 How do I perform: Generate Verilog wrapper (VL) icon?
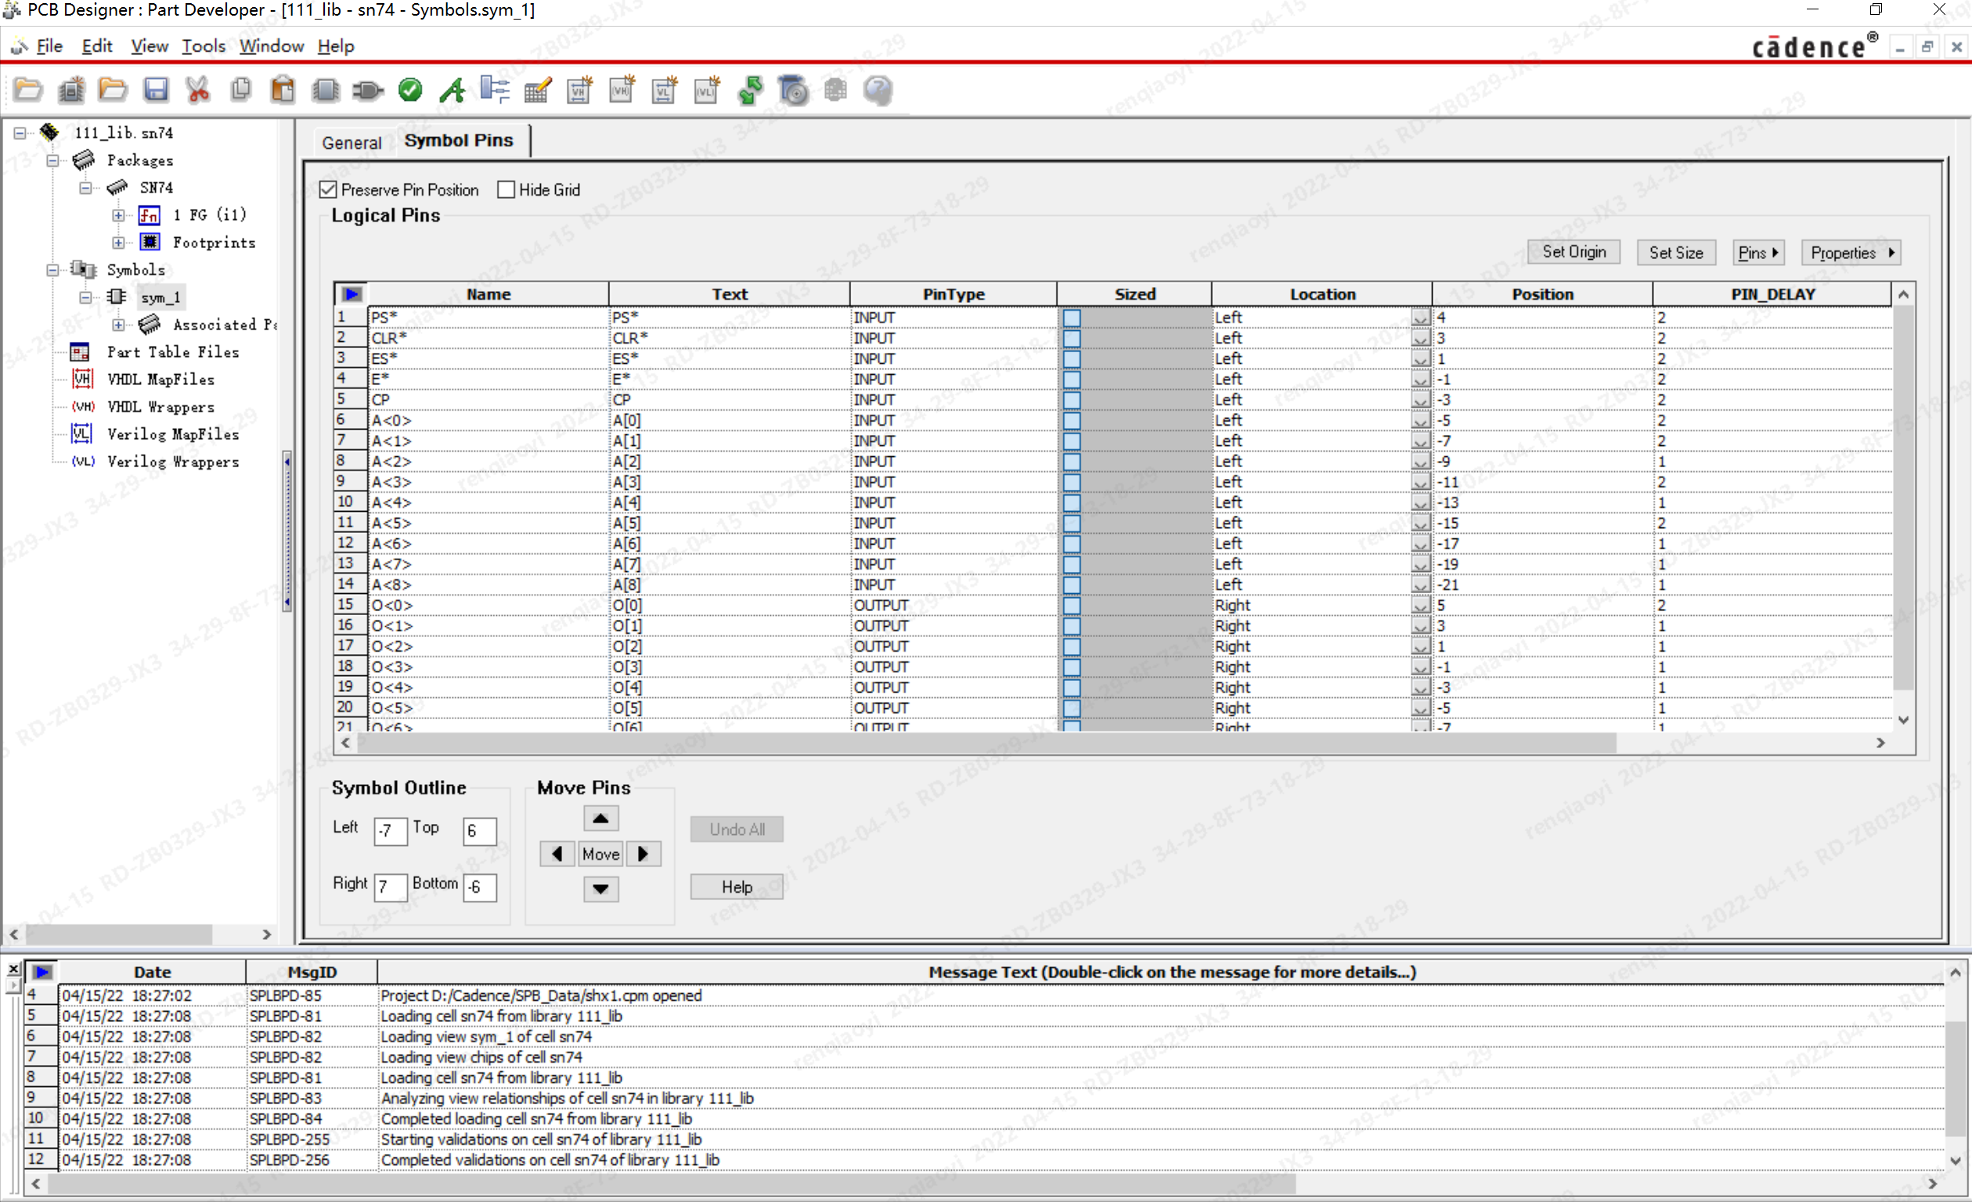pos(707,90)
